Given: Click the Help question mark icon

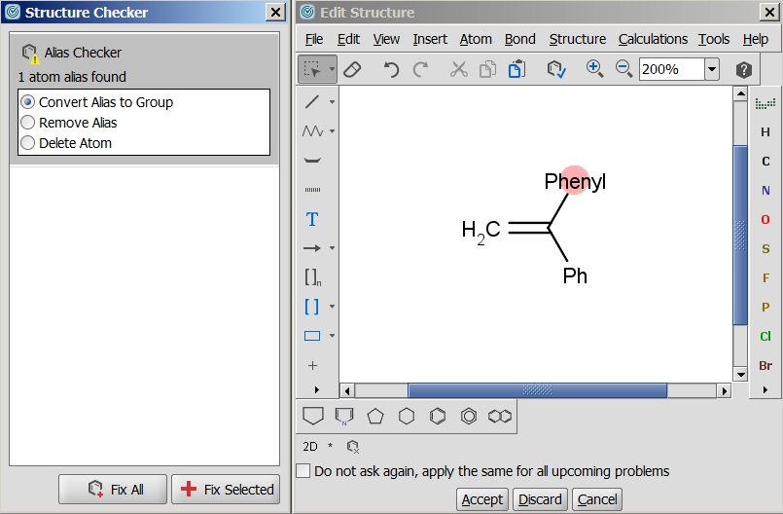Looking at the screenshot, I should tap(743, 69).
